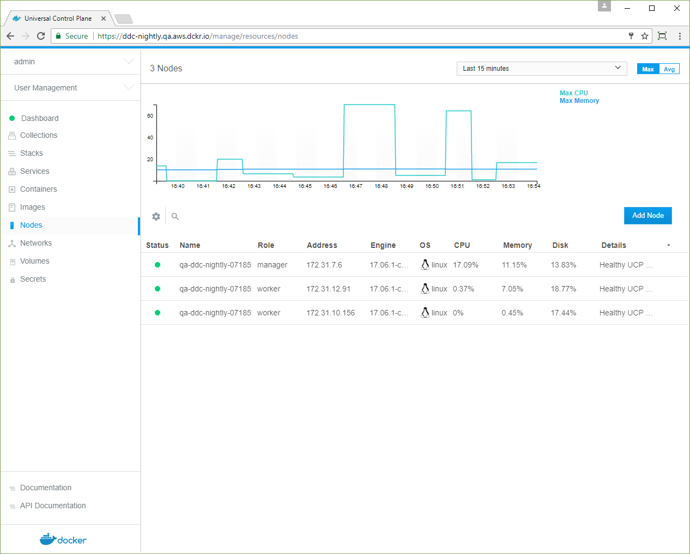Open the Last 15 minutes dropdown
This screenshot has width=690, height=554.
pos(541,69)
